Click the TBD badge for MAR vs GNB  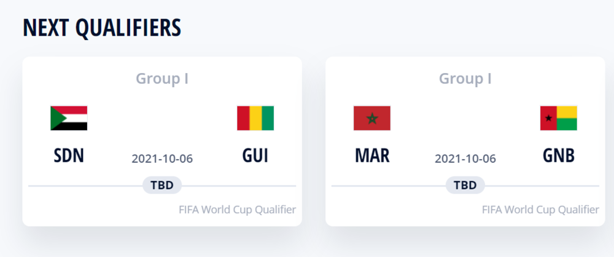point(465,185)
